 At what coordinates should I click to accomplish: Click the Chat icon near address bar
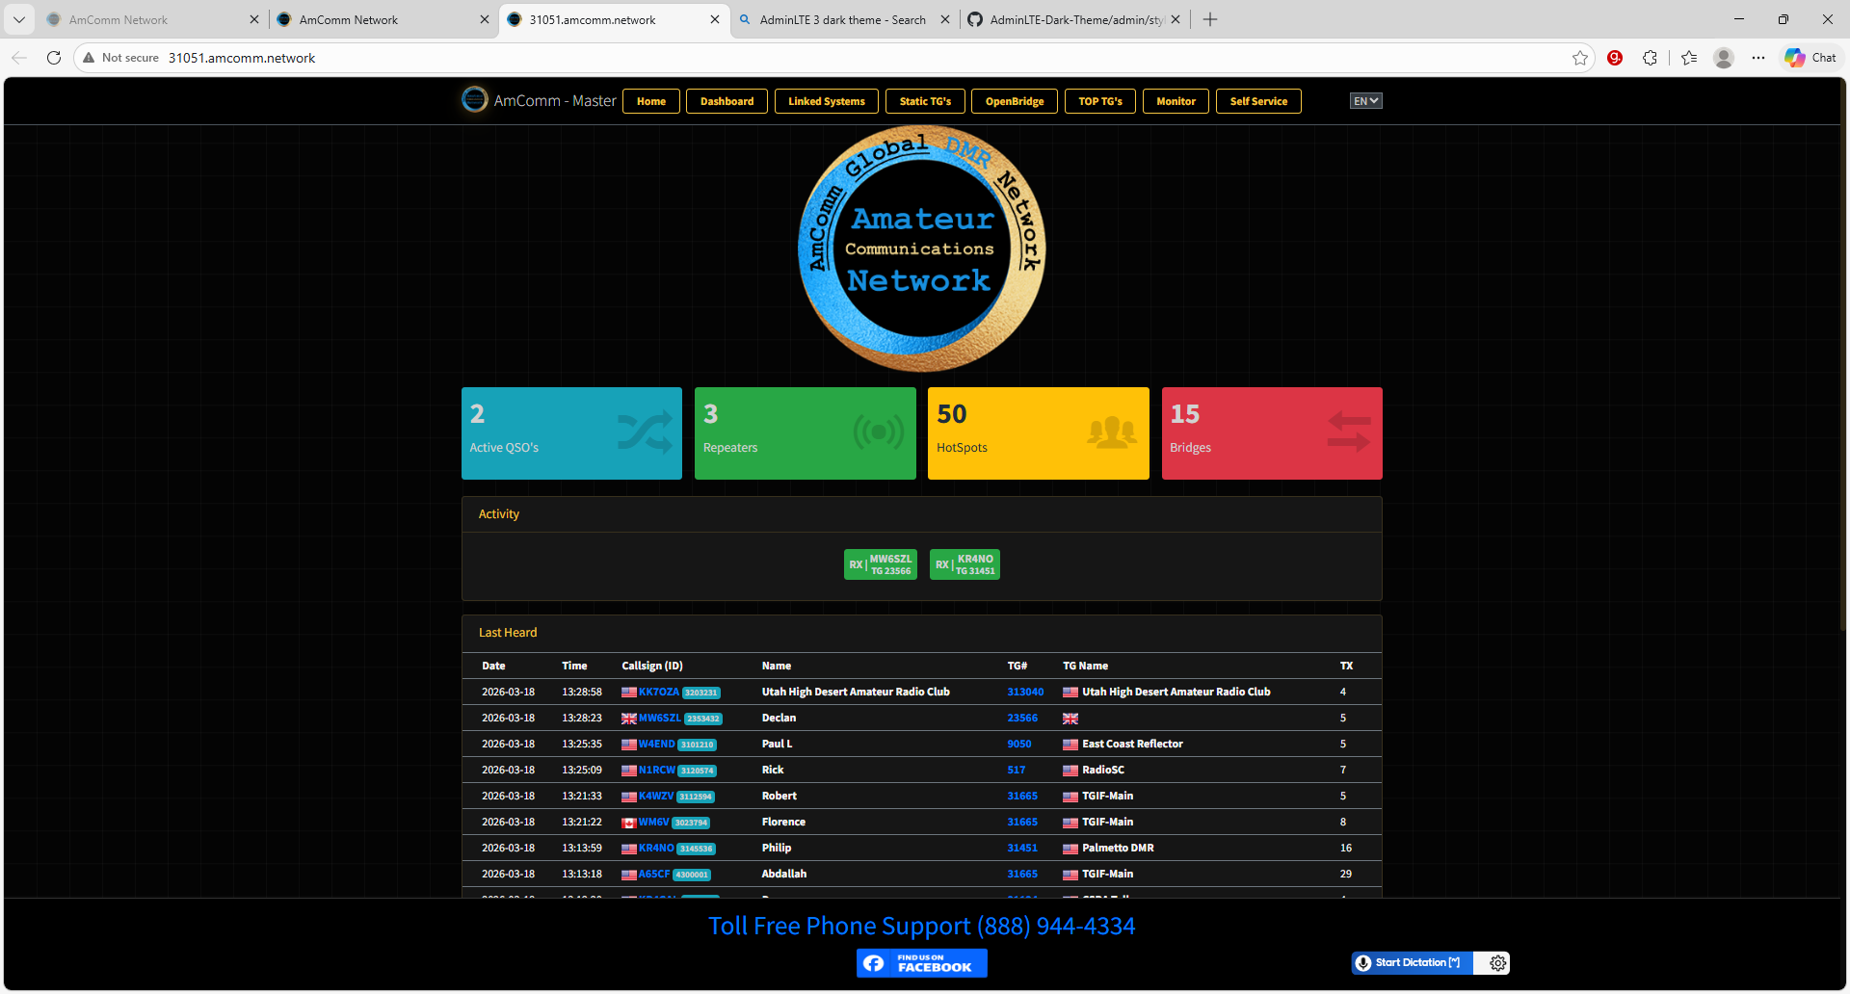(1810, 58)
